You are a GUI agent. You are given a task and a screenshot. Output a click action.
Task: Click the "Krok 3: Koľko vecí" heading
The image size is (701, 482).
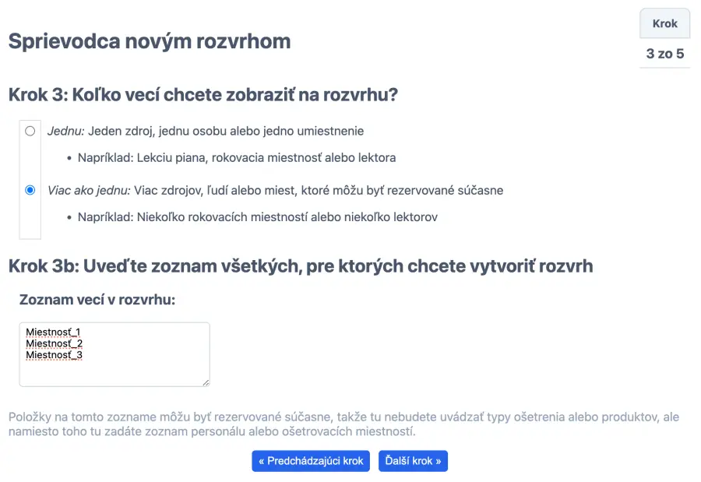(x=203, y=95)
